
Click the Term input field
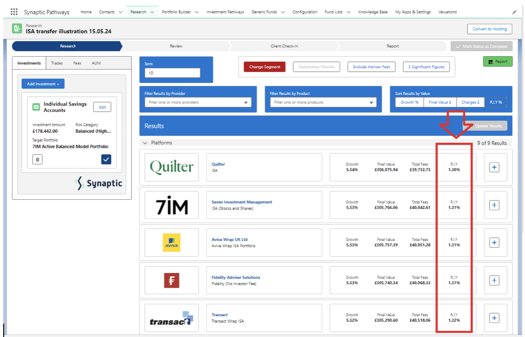pos(173,73)
